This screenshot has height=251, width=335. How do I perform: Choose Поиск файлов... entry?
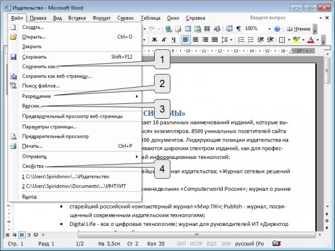click(75, 86)
